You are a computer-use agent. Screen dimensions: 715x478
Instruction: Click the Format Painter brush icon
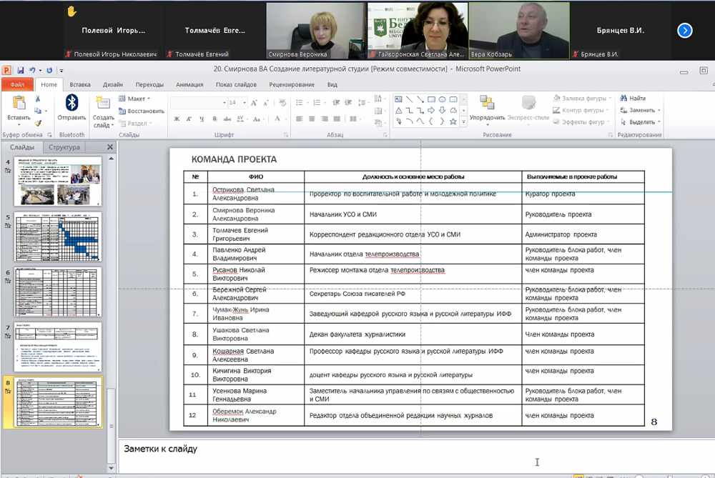pyautogui.click(x=39, y=122)
